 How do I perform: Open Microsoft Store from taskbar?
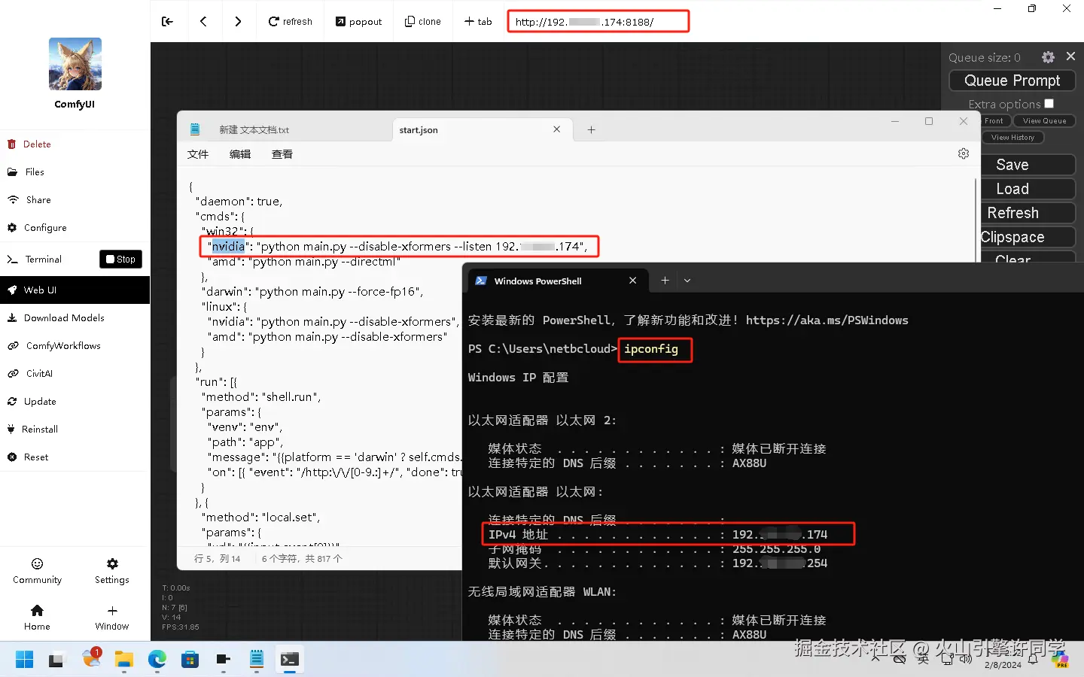pyautogui.click(x=190, y=660)
